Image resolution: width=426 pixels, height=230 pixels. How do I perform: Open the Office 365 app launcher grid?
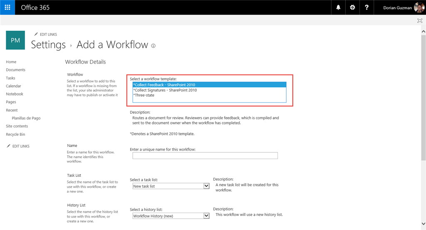point(7,7)
